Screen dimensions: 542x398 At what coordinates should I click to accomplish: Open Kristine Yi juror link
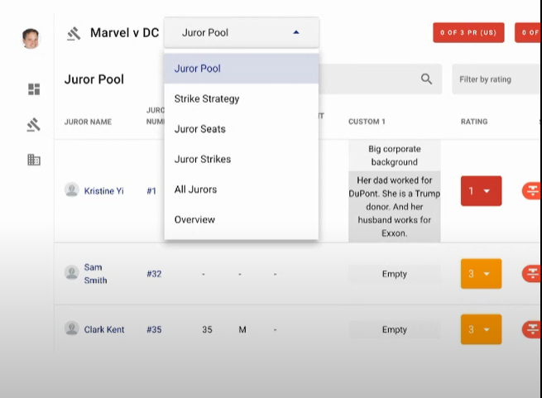click(103, 191)
